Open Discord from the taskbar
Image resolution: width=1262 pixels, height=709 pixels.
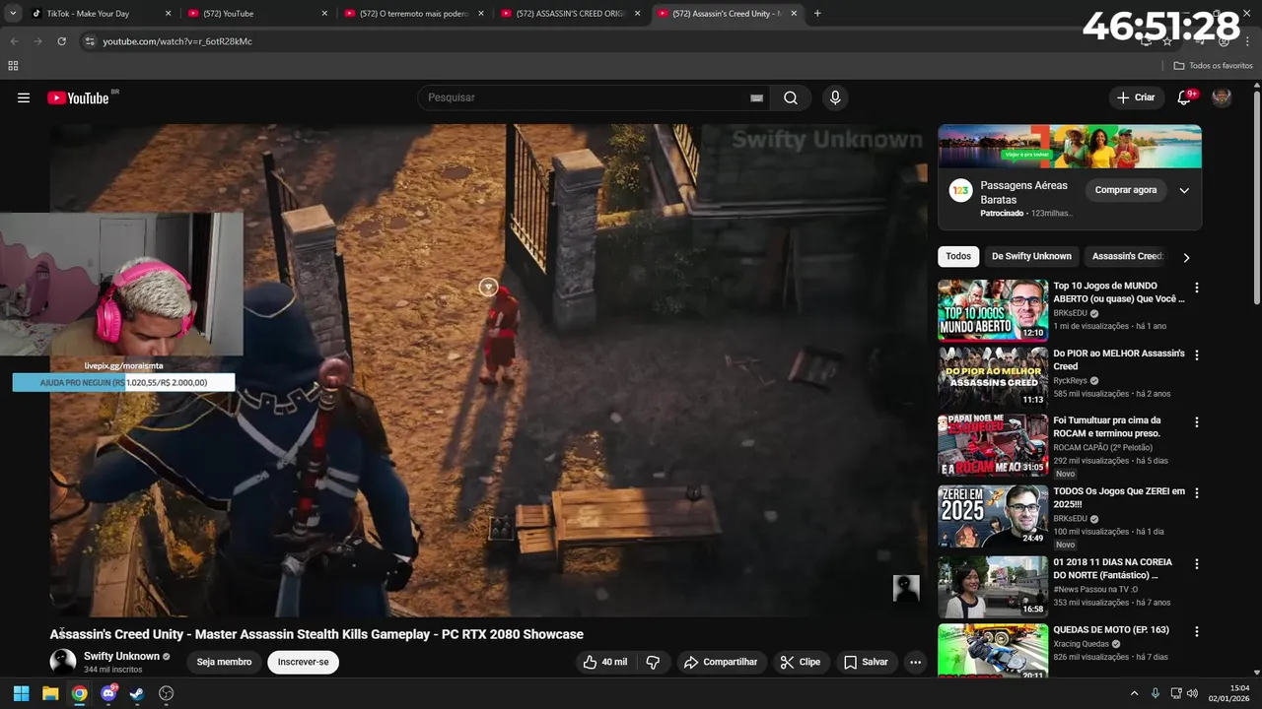tap(108, 693)
